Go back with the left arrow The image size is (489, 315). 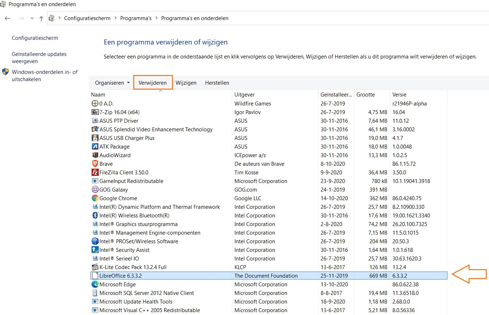(x=8, y=18)
